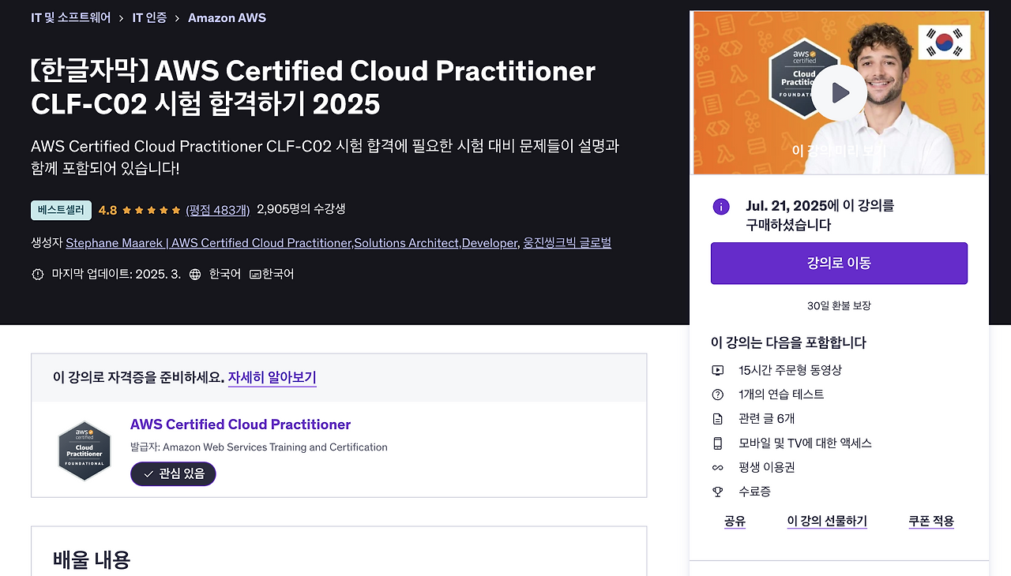1011x576 pixels.
Task: Click the course title heading
Action: 313,87
